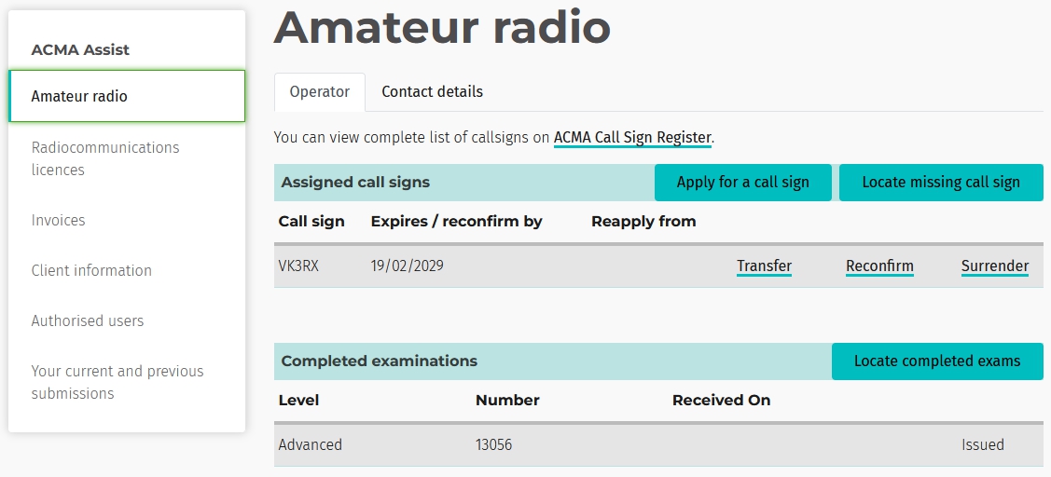Click the Apply for a call sign button
1051x477 pixels.
point(742,183)
